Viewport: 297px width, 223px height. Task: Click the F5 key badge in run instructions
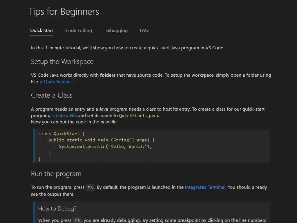(x=90, y=187)
